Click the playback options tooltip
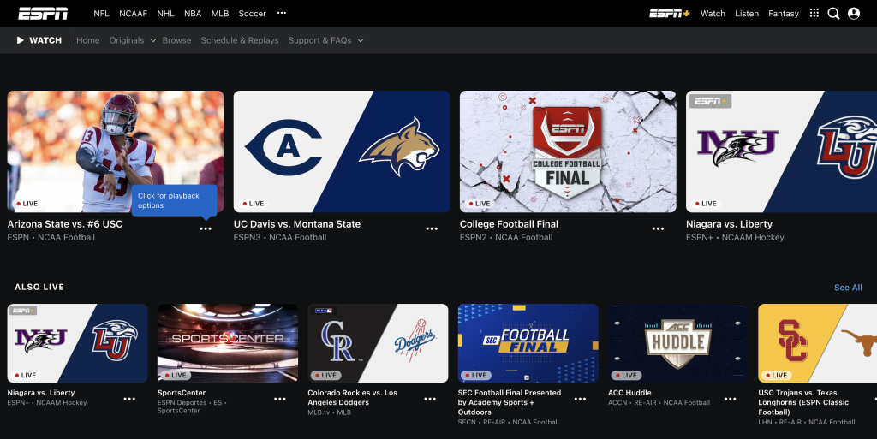 pos(174,200)
